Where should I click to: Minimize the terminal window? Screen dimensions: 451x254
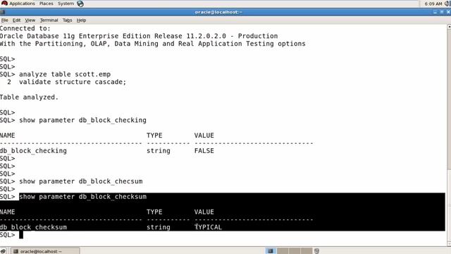click(x=435, y=12)
